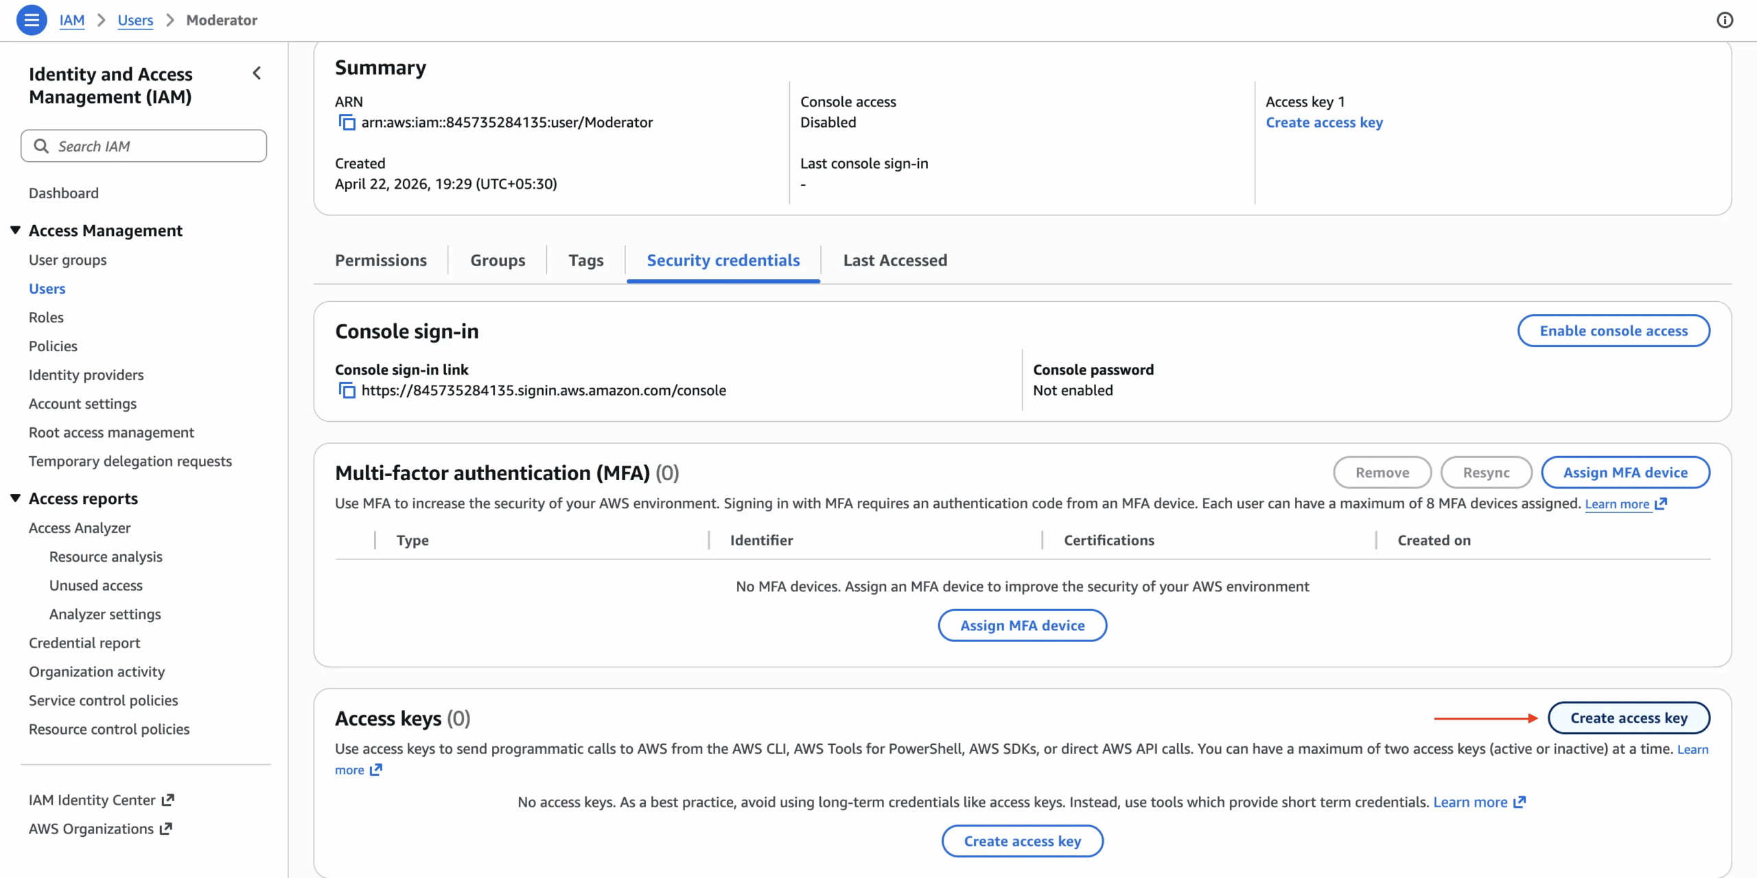Click the ARN text arn:aws:iam::845735284135:user/Moderator
The height and width of the screenshot is (878, 1757).
coord(507,123)
